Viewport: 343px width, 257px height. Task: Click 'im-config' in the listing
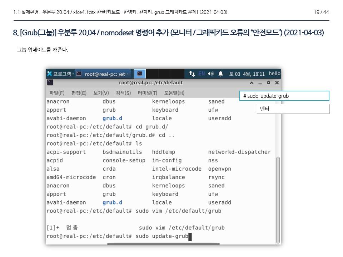tap(167, 160)
